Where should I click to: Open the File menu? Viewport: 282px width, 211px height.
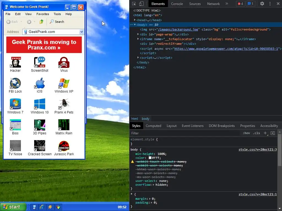point(8,14)
